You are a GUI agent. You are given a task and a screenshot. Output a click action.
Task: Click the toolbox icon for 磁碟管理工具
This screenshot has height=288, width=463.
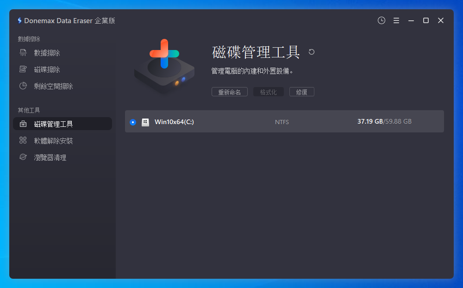(23, 124)
